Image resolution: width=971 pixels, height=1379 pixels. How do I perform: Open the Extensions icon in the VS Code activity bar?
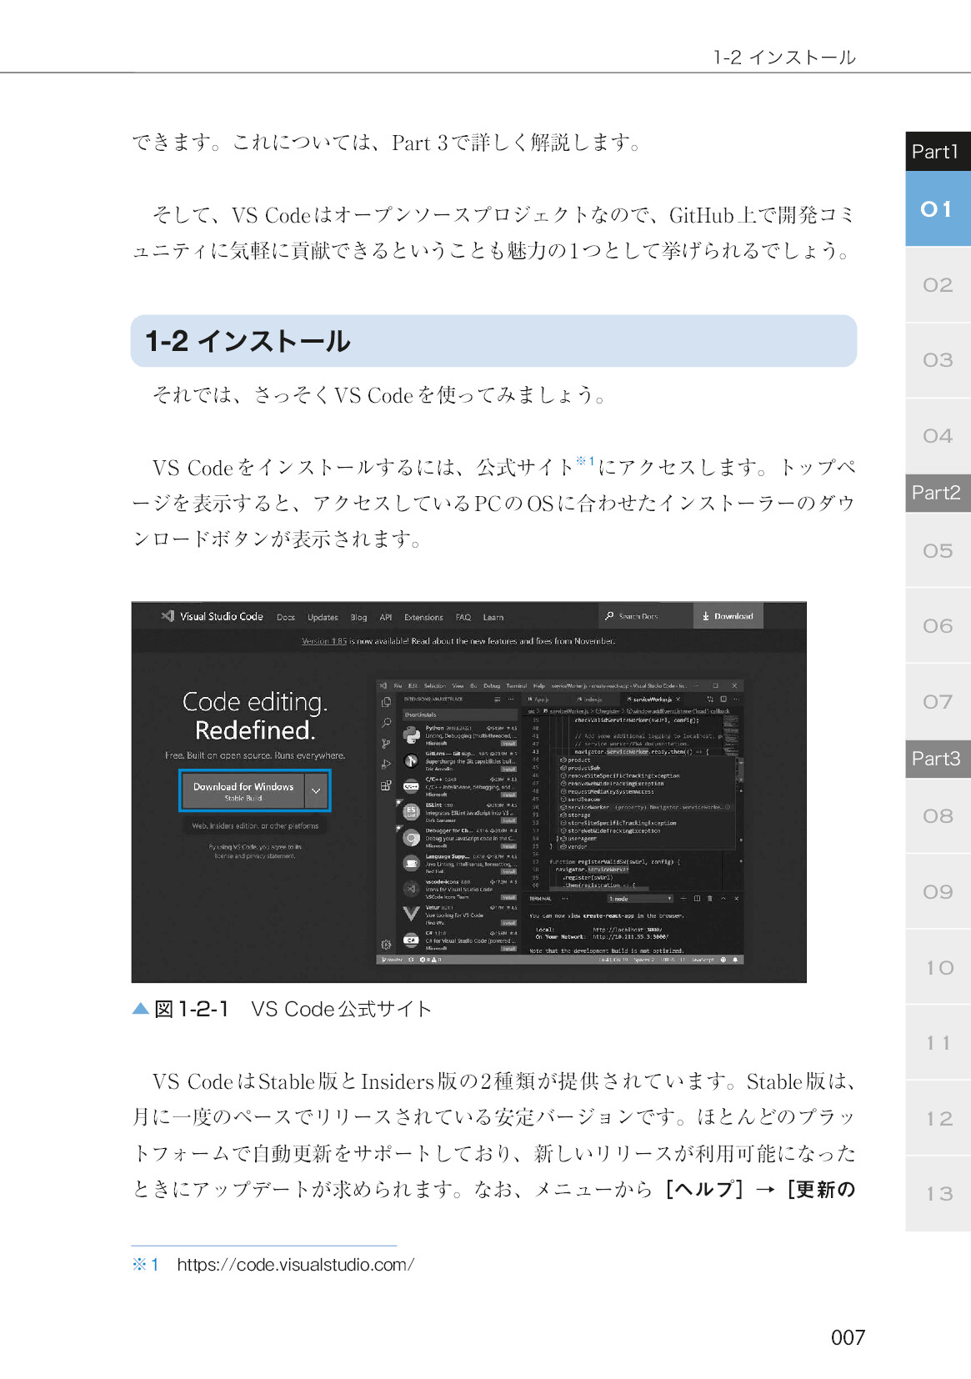click(386, 785)
